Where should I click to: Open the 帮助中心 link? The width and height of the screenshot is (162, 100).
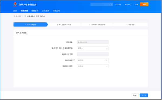click(128, 5)
